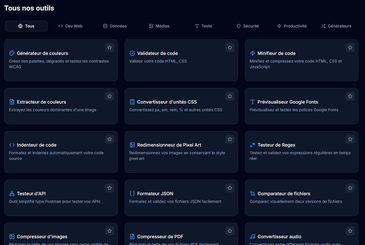365x245 pixels.
Task: Launch the Minifieur de code tool
Action: click(276, 53)
